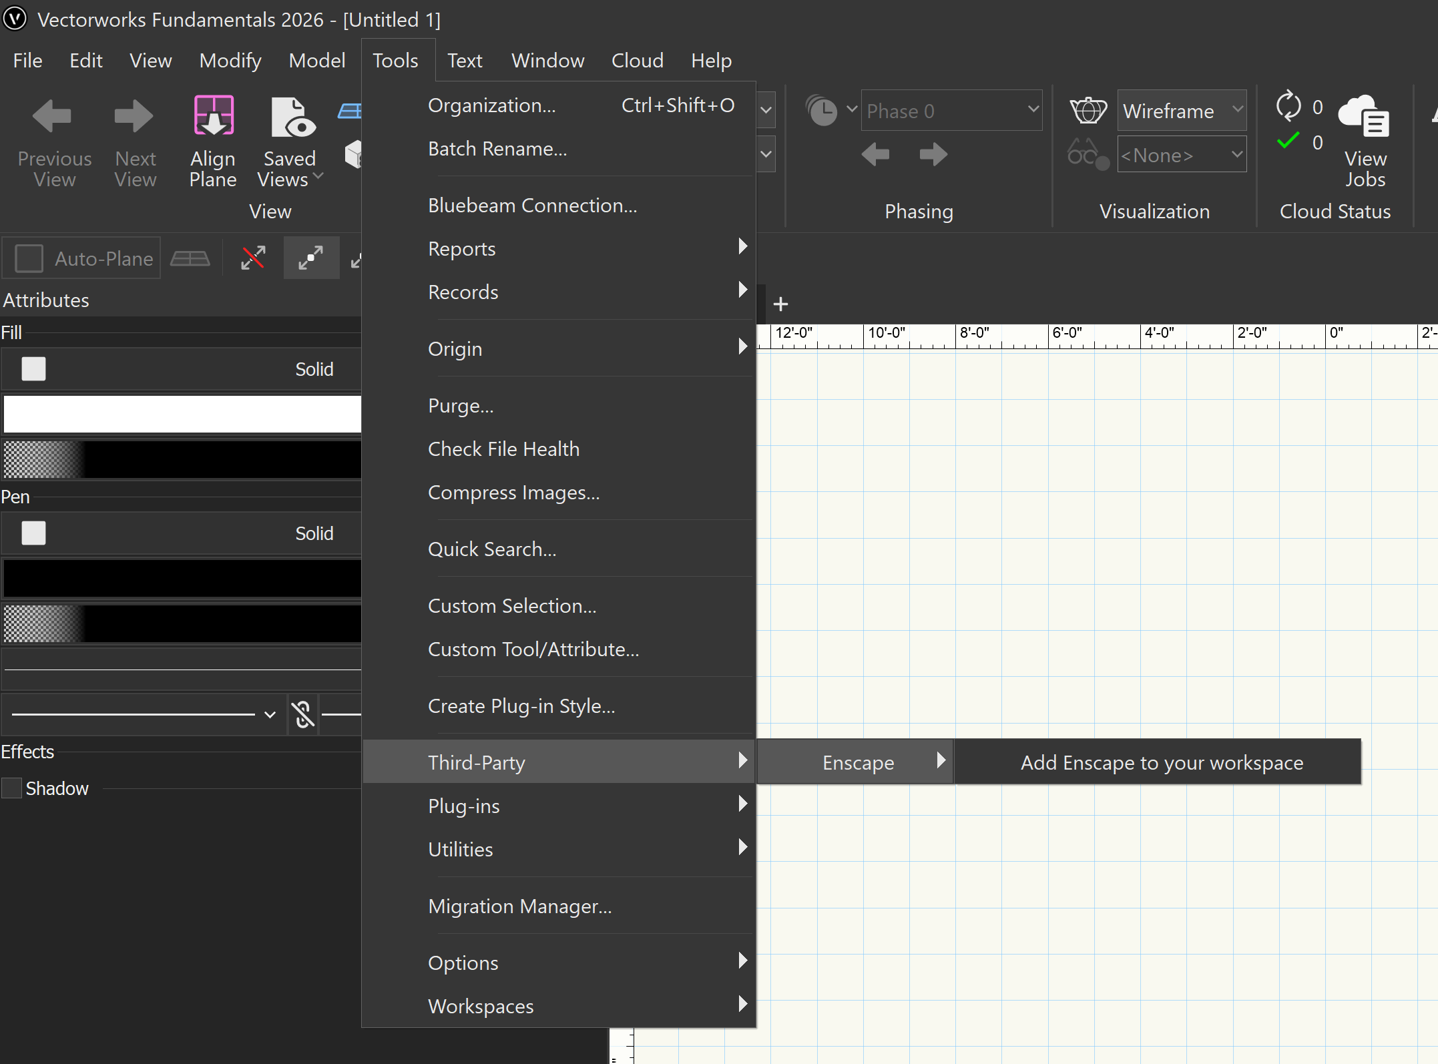This screenshot has height=1064, width=1438.
Task: Choose Batch Rename... menu entry
Action: coord(558,148)
